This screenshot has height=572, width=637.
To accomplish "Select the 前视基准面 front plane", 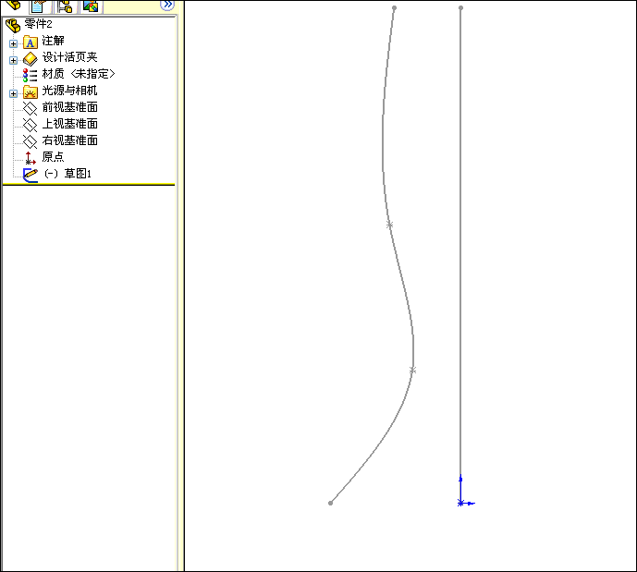I will tap(70, 107).
